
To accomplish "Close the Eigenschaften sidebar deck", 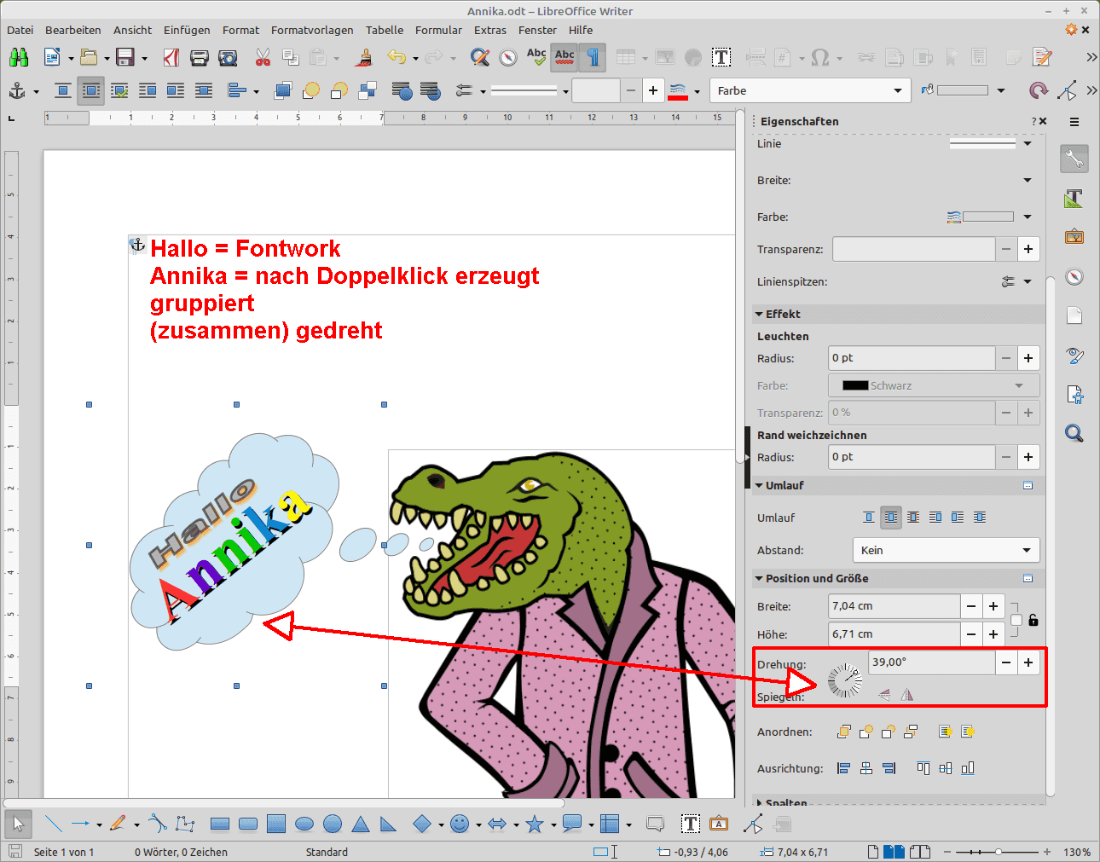I will (1043, 122).
